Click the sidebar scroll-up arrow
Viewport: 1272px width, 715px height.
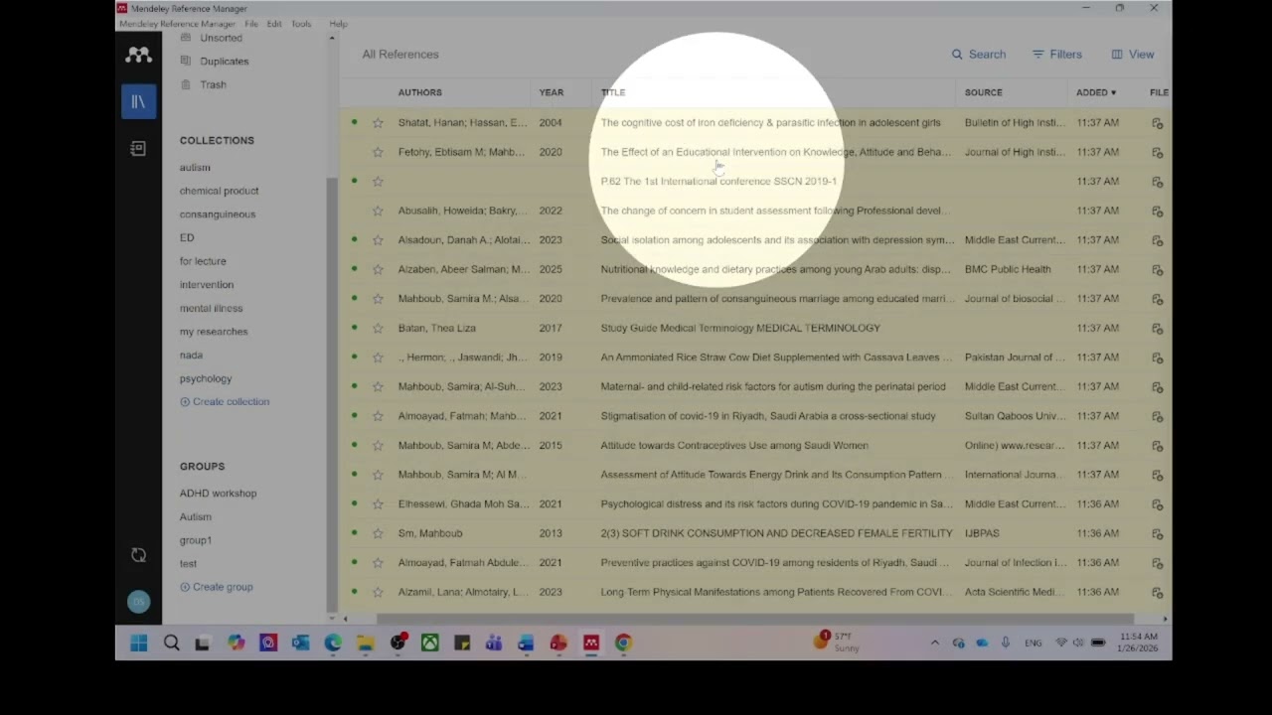click(x=332, y=38)
